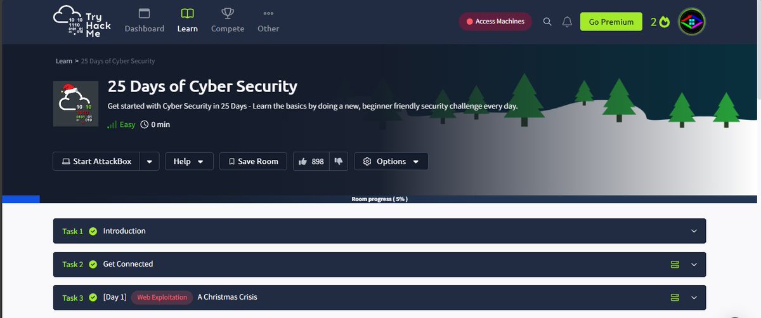This screenshot has width=761, height=318.
Task: Open the notifications bell
Action: [x=567, y=22]
